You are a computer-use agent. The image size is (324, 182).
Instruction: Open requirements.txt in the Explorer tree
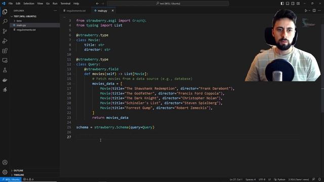point(35,30)
